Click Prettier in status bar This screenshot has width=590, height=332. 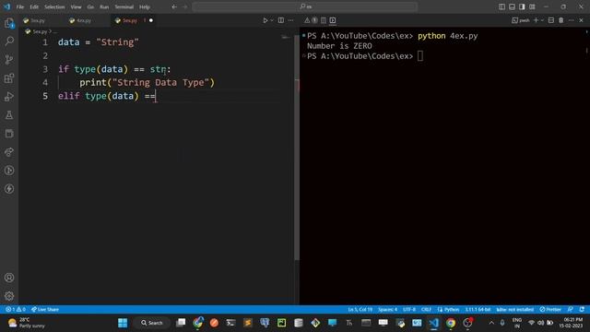tap(550, 310)
